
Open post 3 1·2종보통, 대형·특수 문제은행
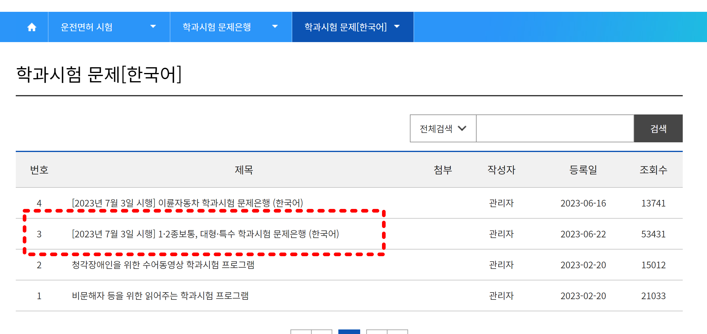click(205, 234)
